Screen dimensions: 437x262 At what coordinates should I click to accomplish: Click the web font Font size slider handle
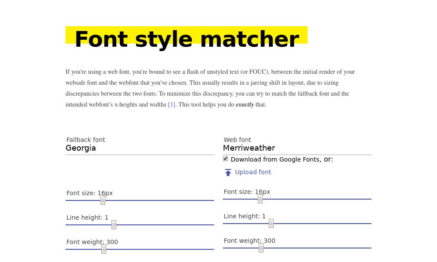(x=260, y=199)
